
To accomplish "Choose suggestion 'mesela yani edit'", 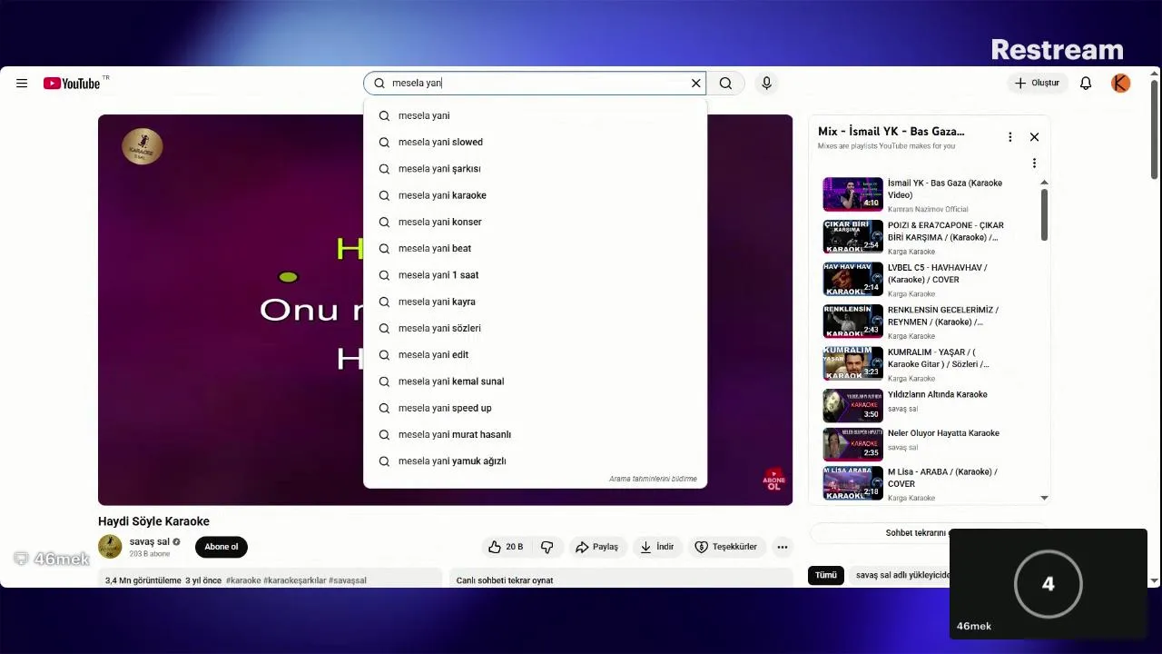I will [535, 354].
